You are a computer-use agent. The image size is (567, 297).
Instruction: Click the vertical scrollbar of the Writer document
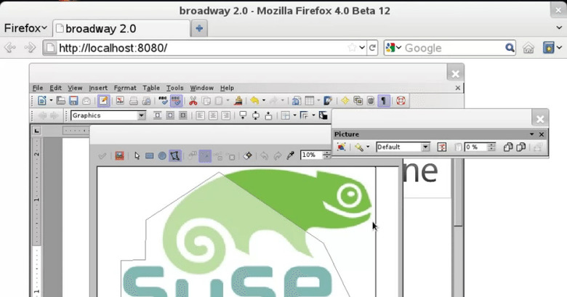click(458, 227)
